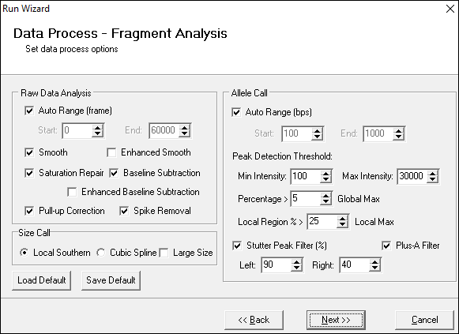Increase Min Intensity with up arrow
The image size is (459, 334).
click(325, 174)
